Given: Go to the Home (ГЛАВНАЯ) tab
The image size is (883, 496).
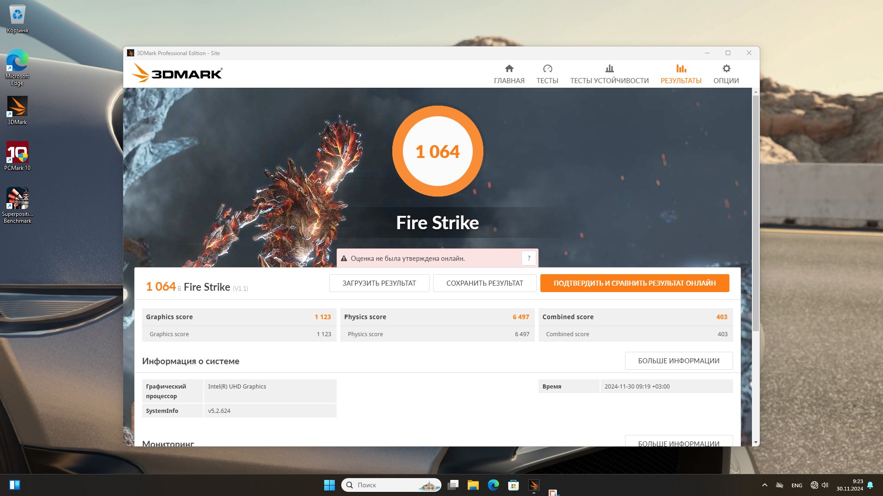Looking at the screenshot, I should point(509,74).
